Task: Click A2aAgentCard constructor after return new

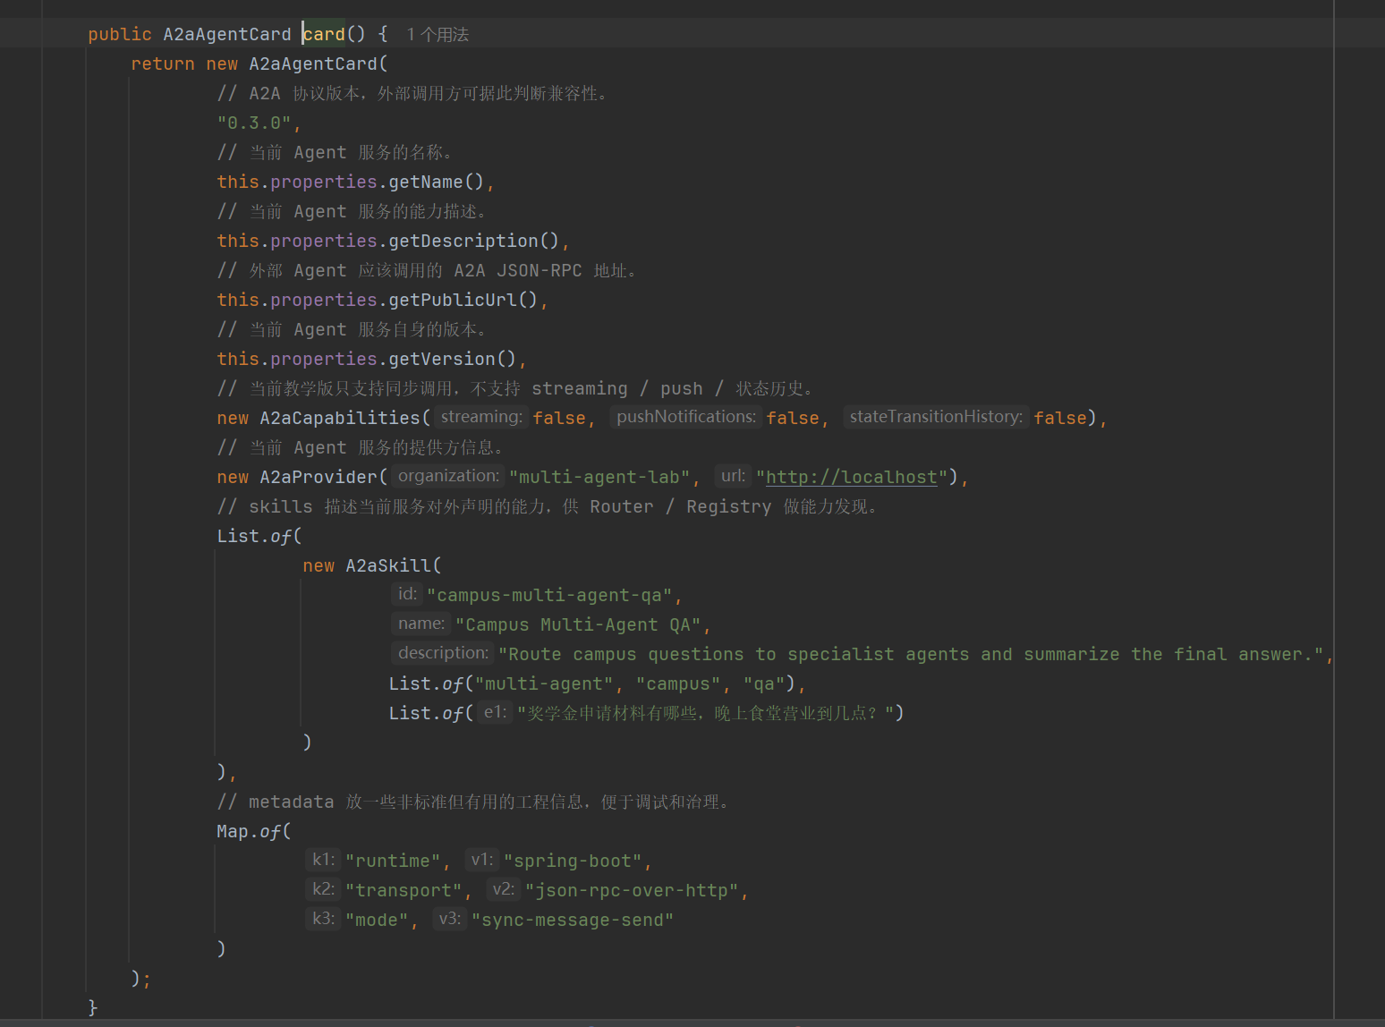Action: point(313,64)
